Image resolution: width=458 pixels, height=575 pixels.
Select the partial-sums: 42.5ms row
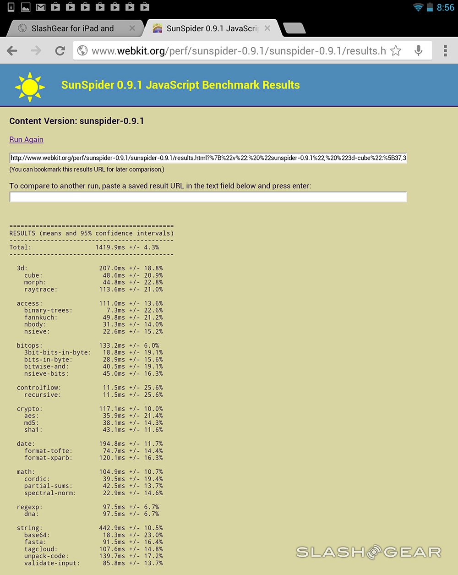pyautogui.click(x=93, y=486)
